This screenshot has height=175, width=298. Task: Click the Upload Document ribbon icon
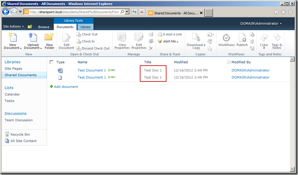click(33, 37)
